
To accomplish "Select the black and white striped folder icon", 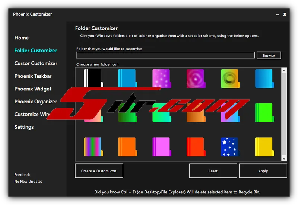I will coord(93,79).
